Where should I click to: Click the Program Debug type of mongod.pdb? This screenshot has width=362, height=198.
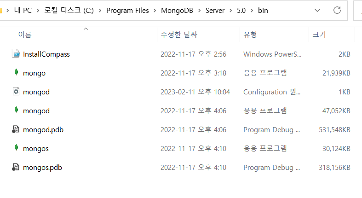[271, 130]
